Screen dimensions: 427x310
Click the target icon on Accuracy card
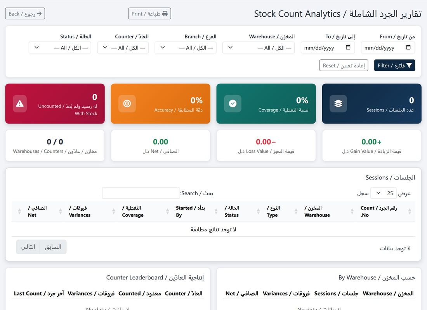[x=127, y=103]
